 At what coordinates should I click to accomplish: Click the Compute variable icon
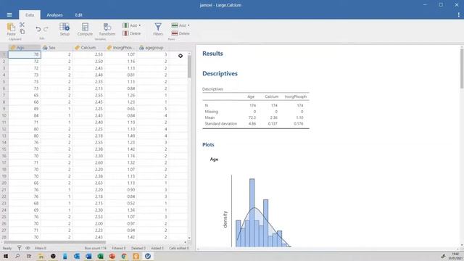85,29
